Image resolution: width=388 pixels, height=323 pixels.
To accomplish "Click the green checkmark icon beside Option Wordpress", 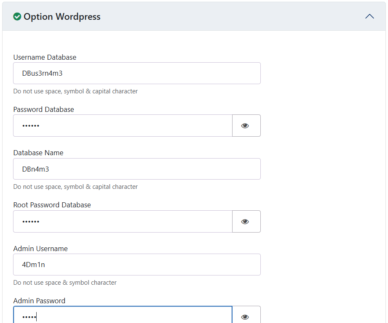I will click(17, 16).
